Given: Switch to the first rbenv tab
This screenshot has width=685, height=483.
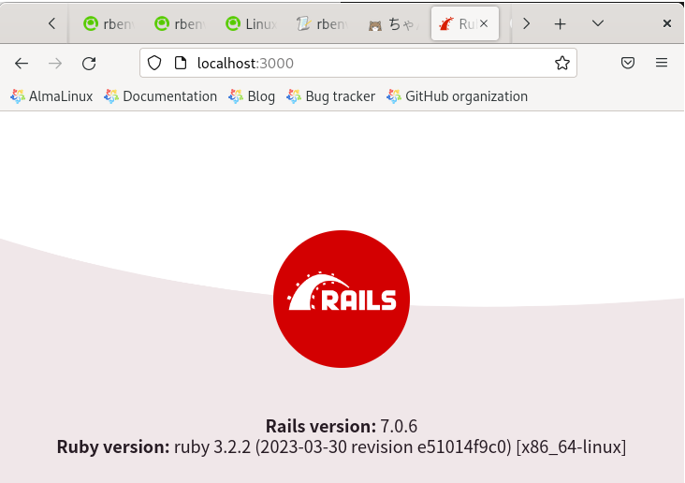Looking at the screenshot, I should 109,24.
